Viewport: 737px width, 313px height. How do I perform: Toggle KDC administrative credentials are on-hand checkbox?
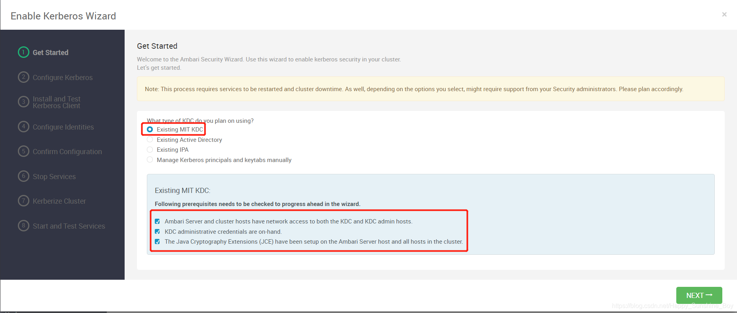click(x=157, y=232)
